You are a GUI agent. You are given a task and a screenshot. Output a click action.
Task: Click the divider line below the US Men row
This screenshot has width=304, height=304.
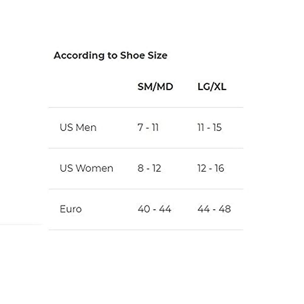[x=146, y=148]
